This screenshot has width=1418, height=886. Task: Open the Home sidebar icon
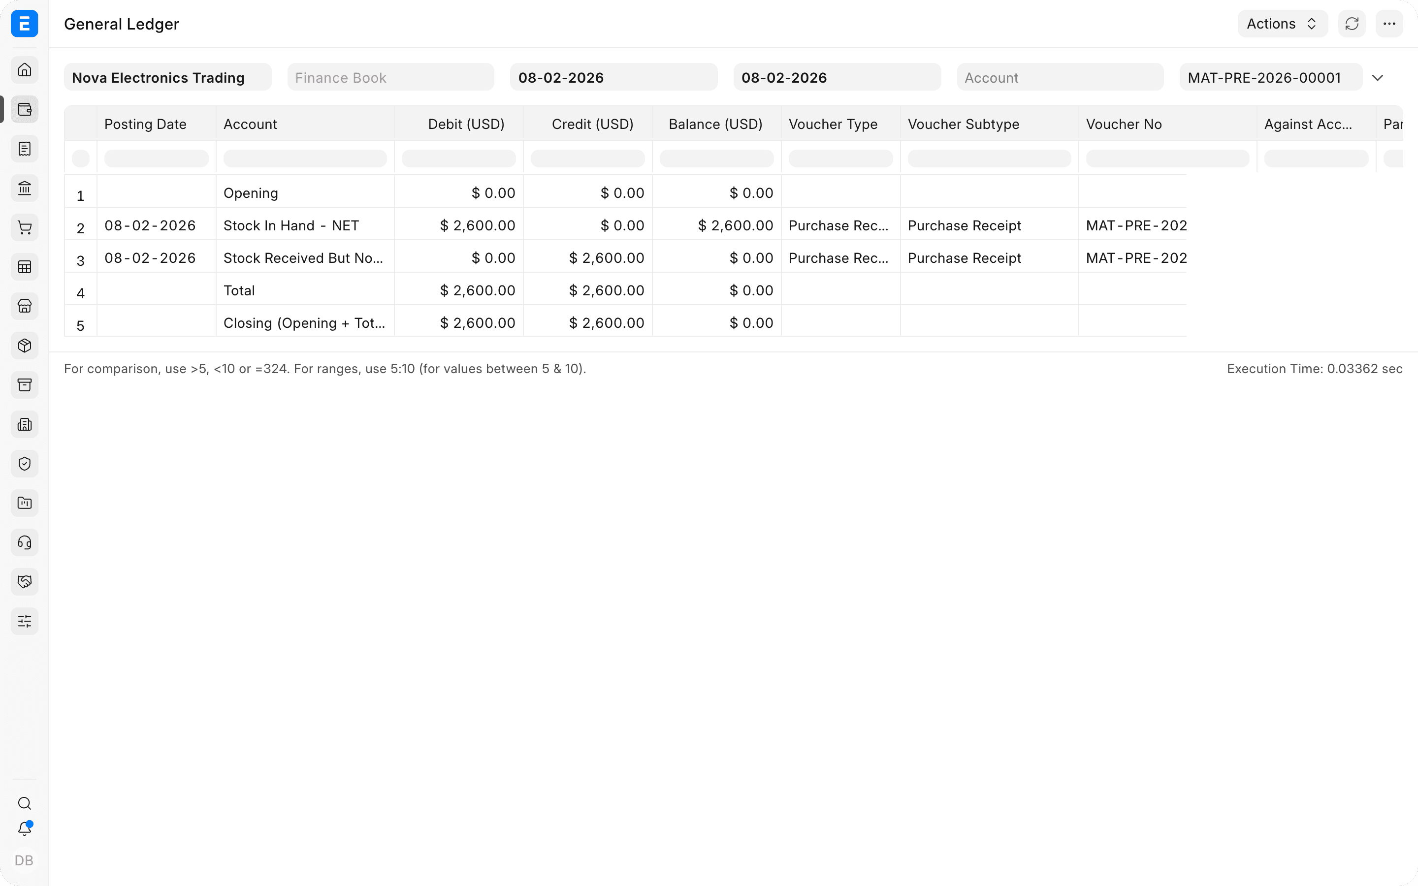pos(25,70)
